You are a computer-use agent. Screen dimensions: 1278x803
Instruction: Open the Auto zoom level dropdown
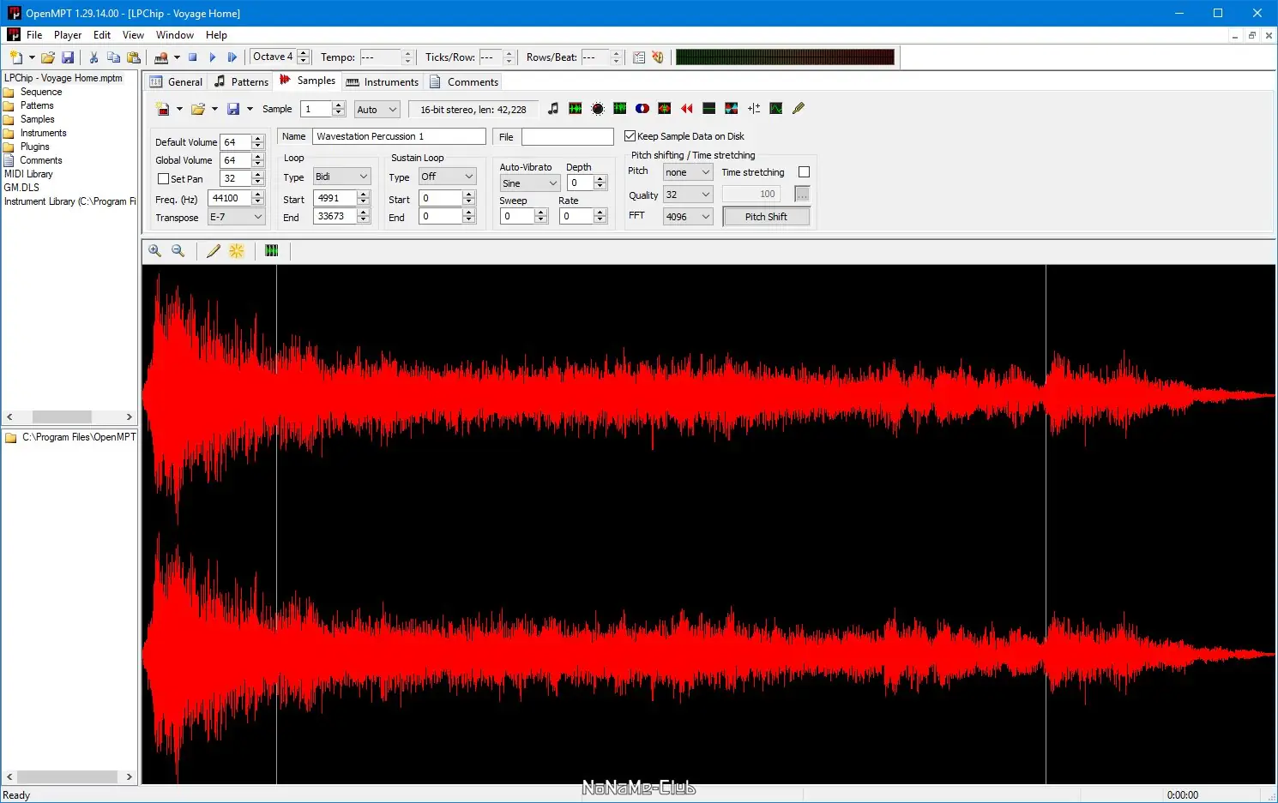(377, 110)
